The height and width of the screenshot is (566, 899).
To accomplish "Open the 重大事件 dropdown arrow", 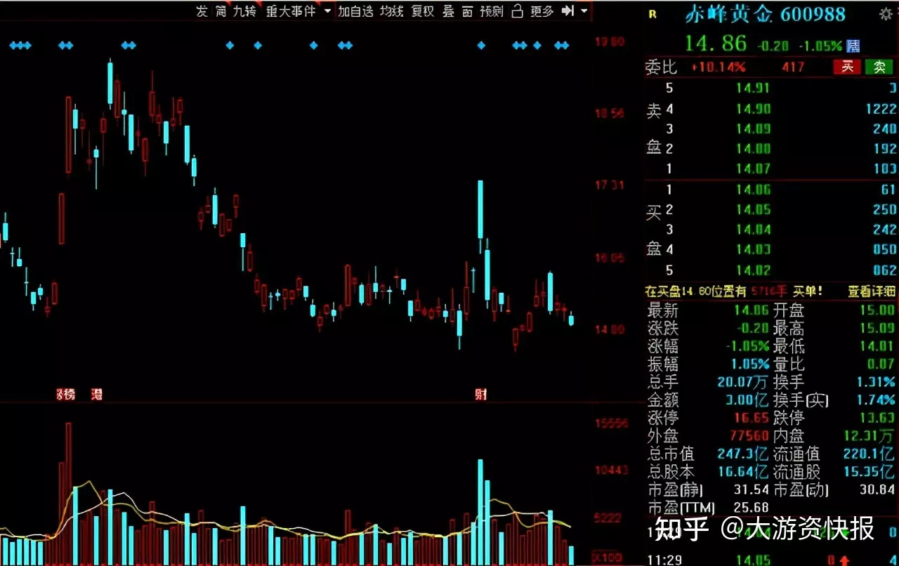I will point(327,11).
